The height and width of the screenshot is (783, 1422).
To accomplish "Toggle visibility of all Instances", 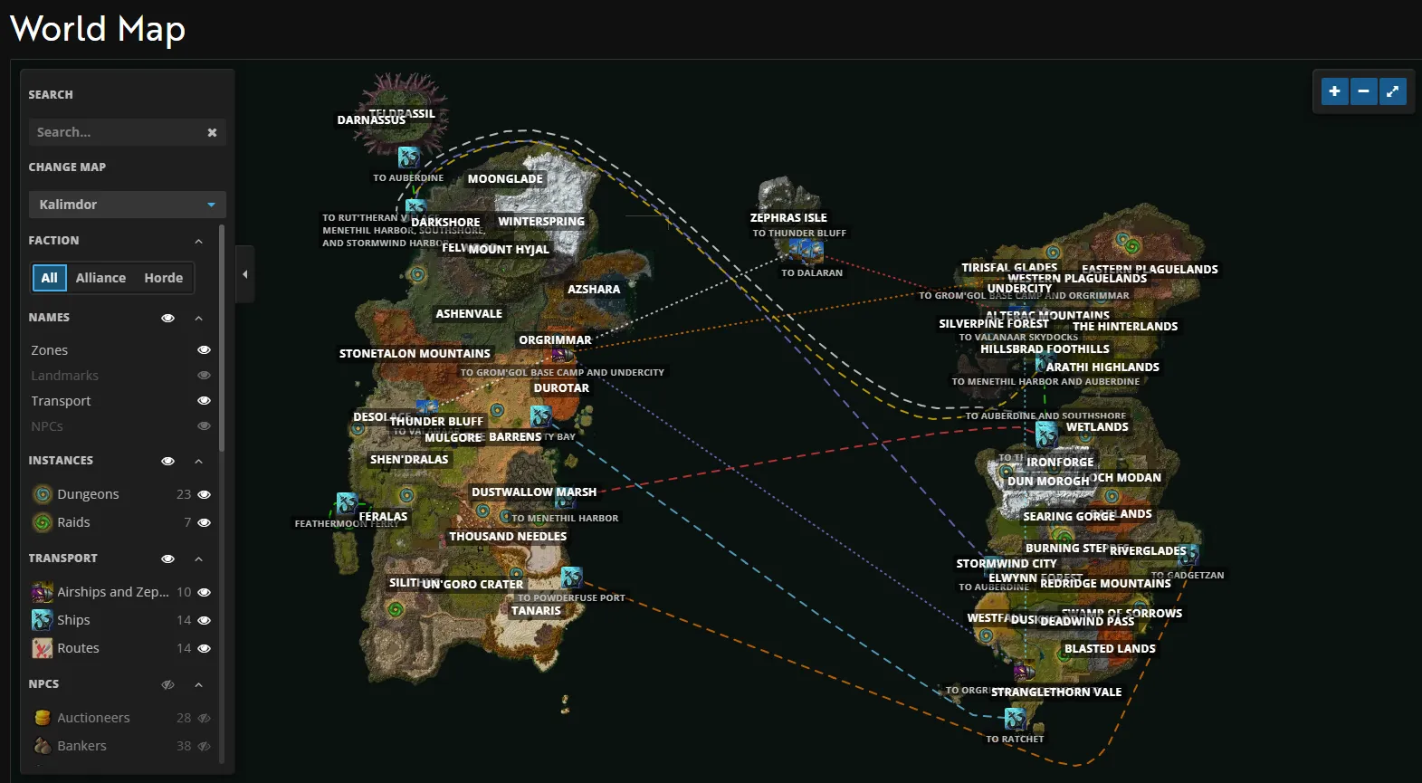I will point(167,461).
